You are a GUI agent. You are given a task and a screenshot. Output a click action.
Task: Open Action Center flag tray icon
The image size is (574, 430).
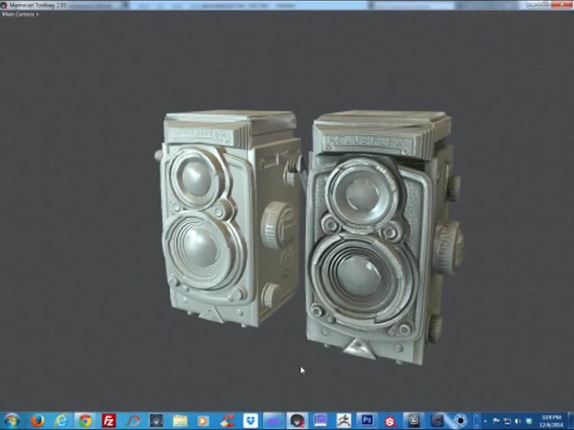(x=496, y=421)
